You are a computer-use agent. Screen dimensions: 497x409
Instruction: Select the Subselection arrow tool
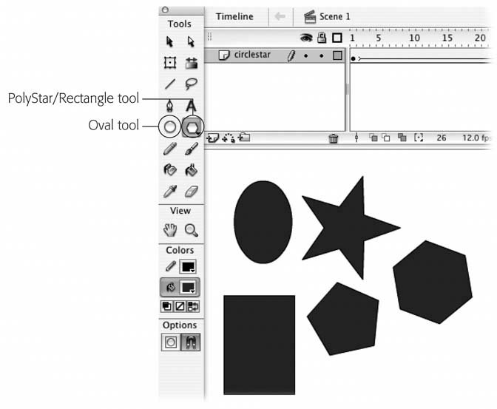coord(191,41)
